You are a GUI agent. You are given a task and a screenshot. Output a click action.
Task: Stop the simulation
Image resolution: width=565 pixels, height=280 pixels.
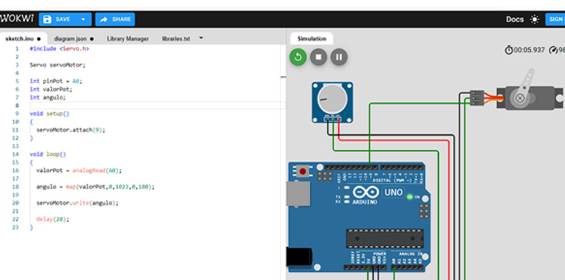[319, 57]
